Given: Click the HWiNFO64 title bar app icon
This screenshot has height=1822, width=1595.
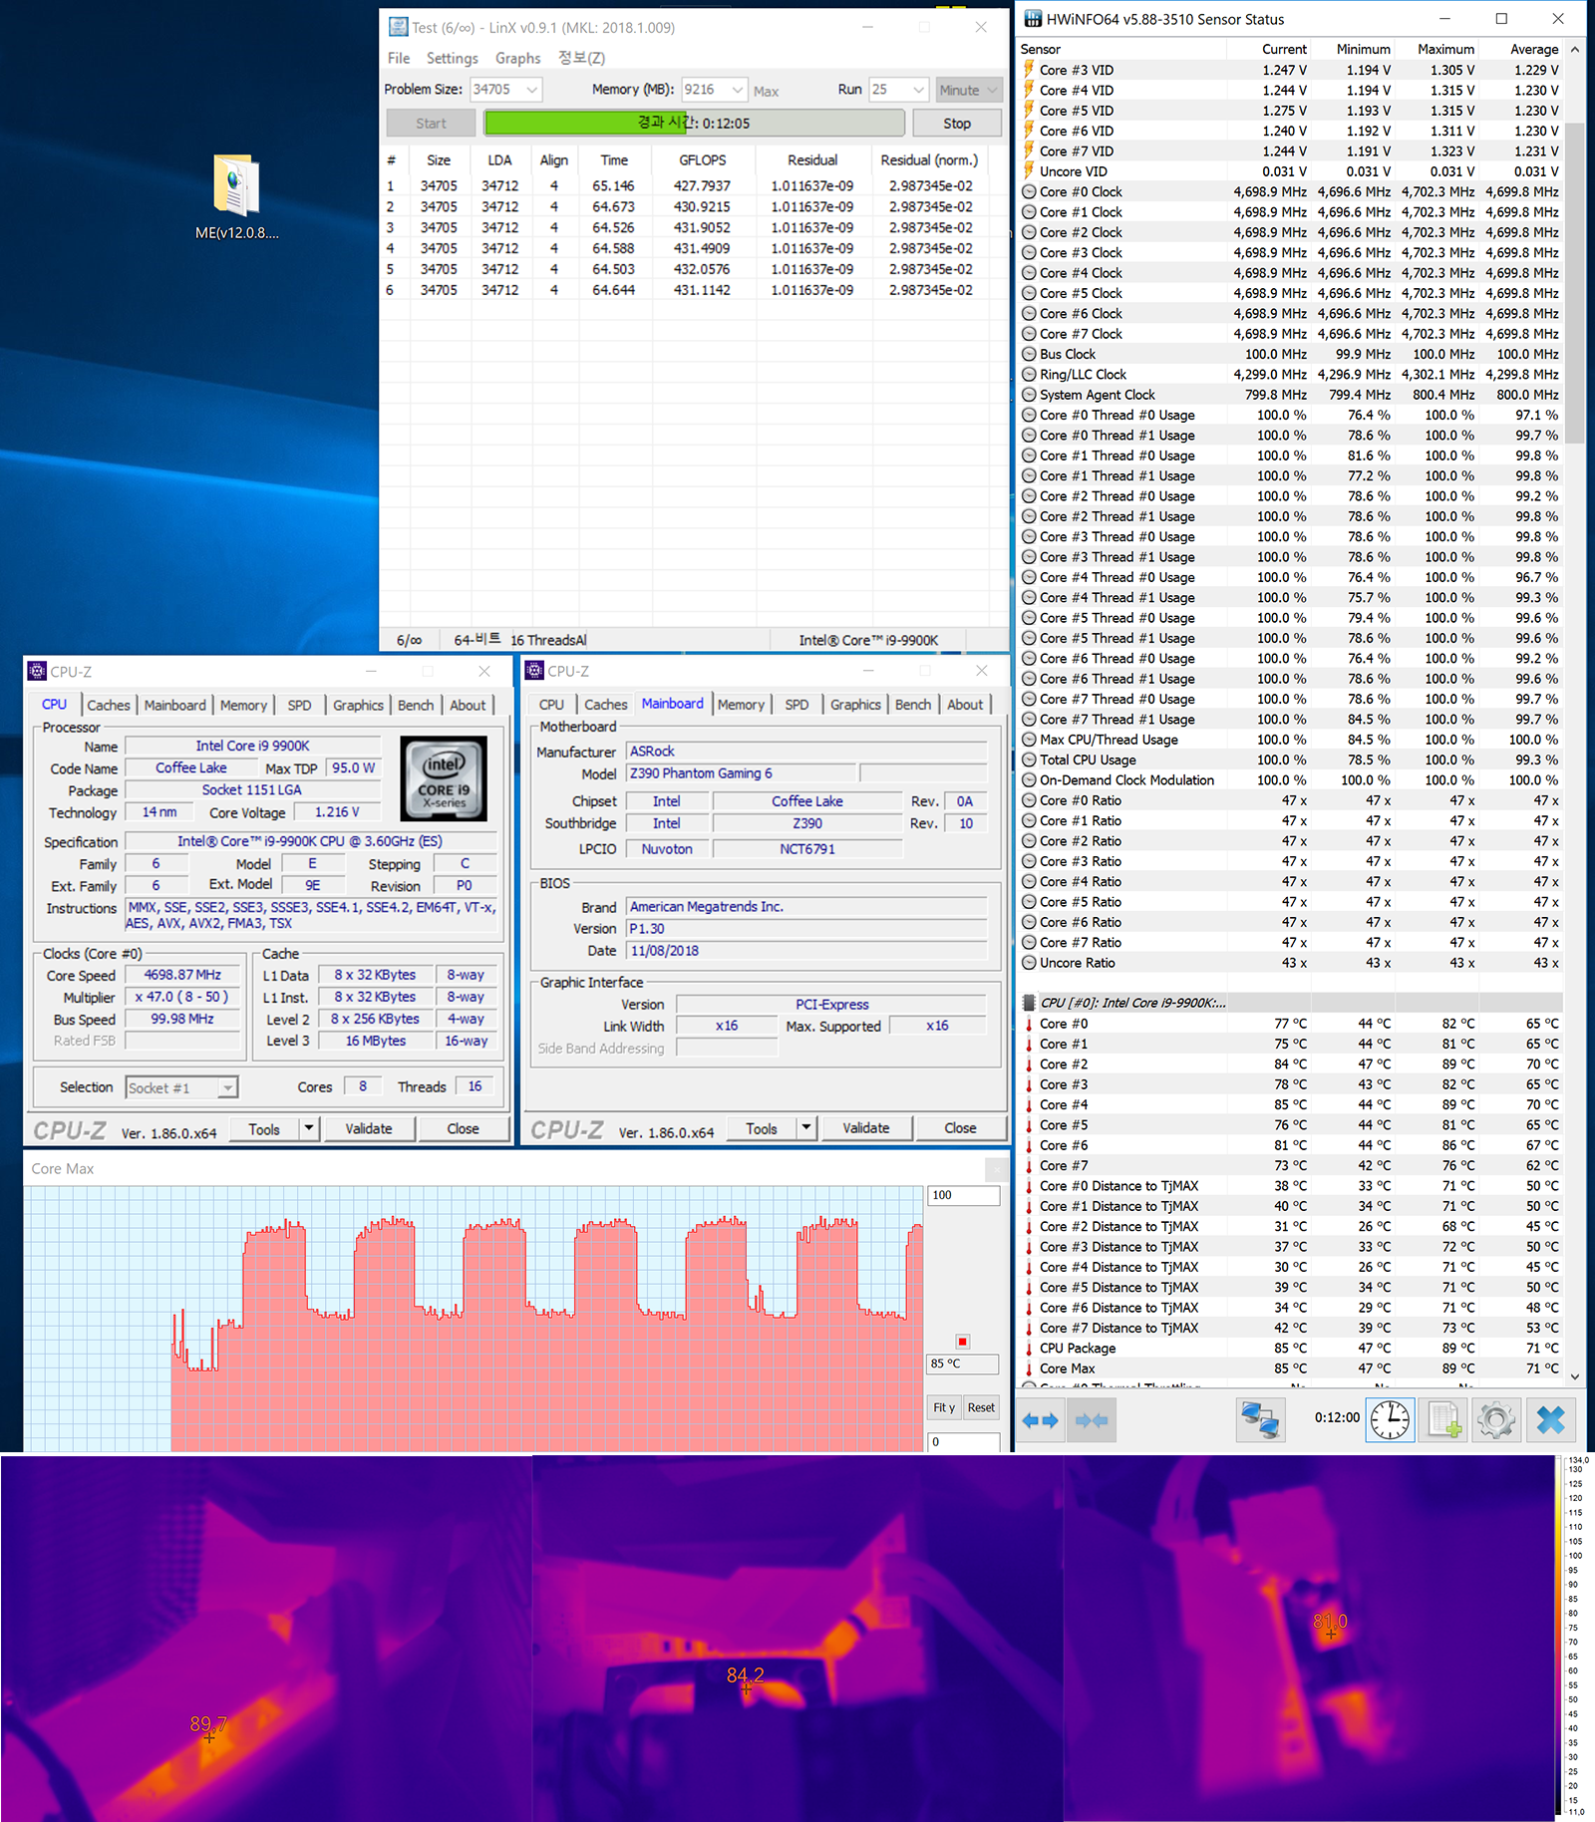Looking at the screenshot, I should click(1033, 19).
